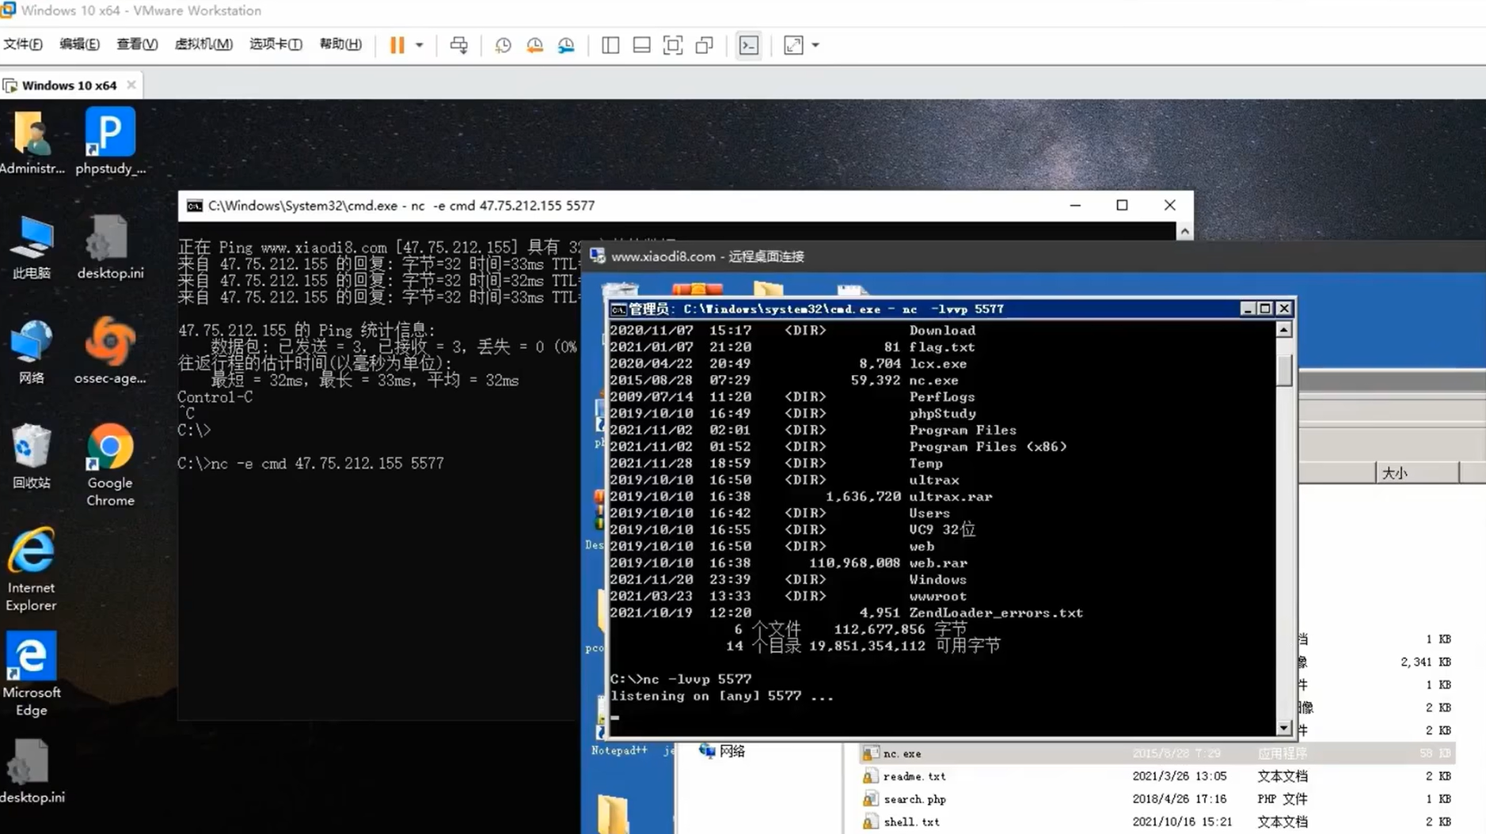Click the phpStudy entry in directory listing
1486x834 pixels.
click(x=942, y=413)
